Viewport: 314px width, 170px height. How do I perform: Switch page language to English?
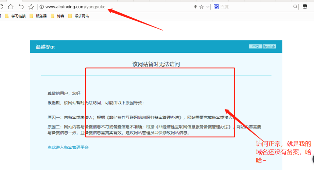[x=269, y=47]
